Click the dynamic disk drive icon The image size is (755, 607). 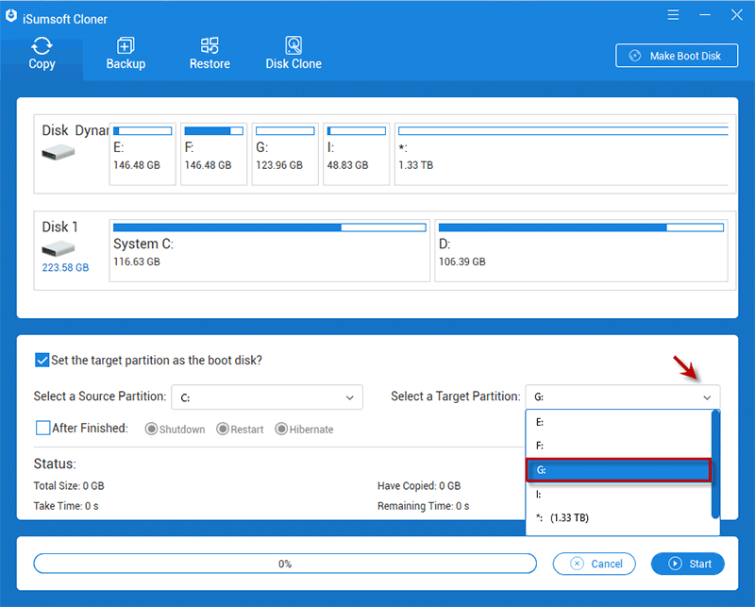coord(59,152)
